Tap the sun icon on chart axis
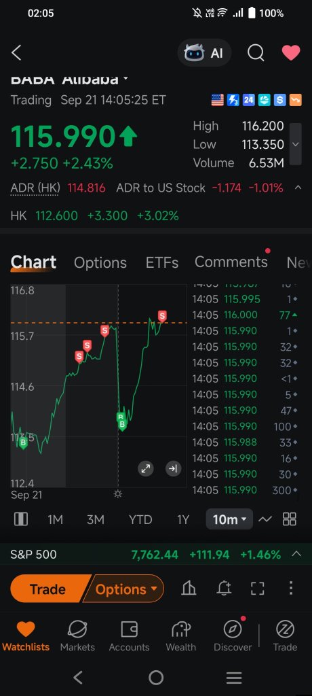The height and width of the screenshot is (696, 312). pyautogui.click(x=118, y=494)
